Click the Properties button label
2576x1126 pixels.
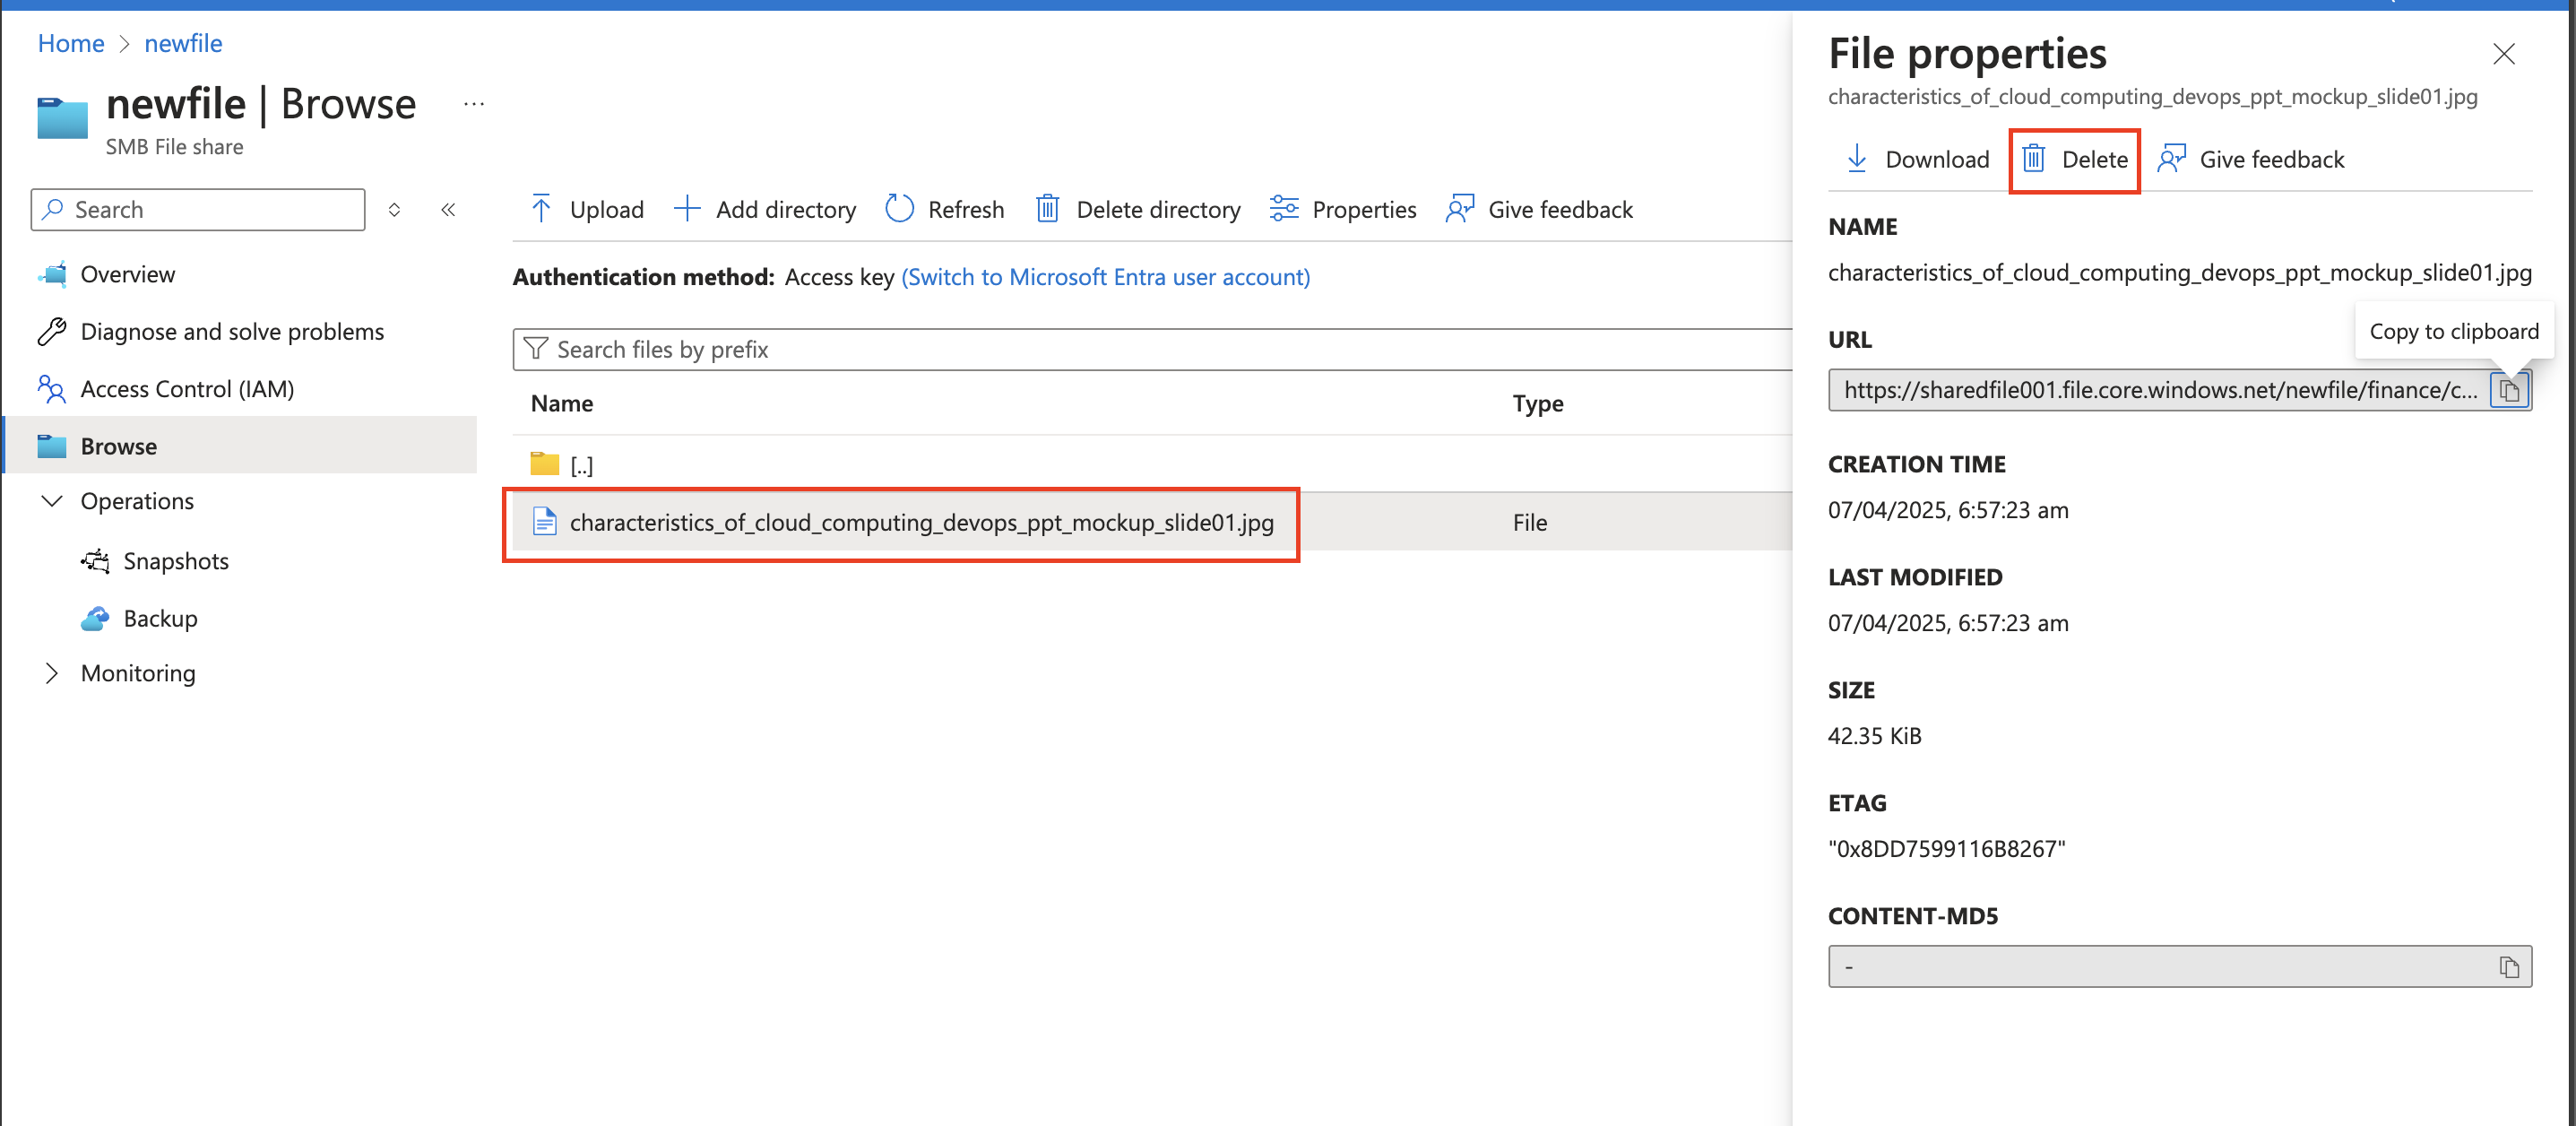click(1364, 209)
